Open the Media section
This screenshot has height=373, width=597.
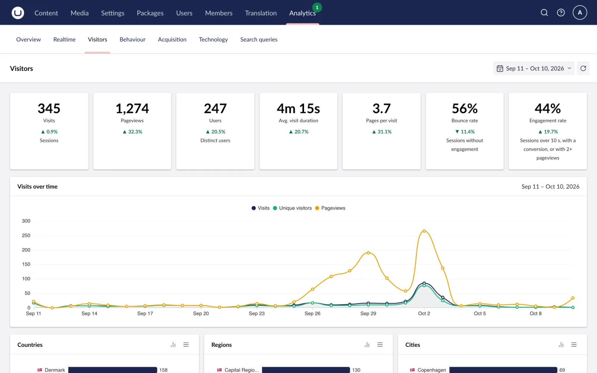click(79, 13)
